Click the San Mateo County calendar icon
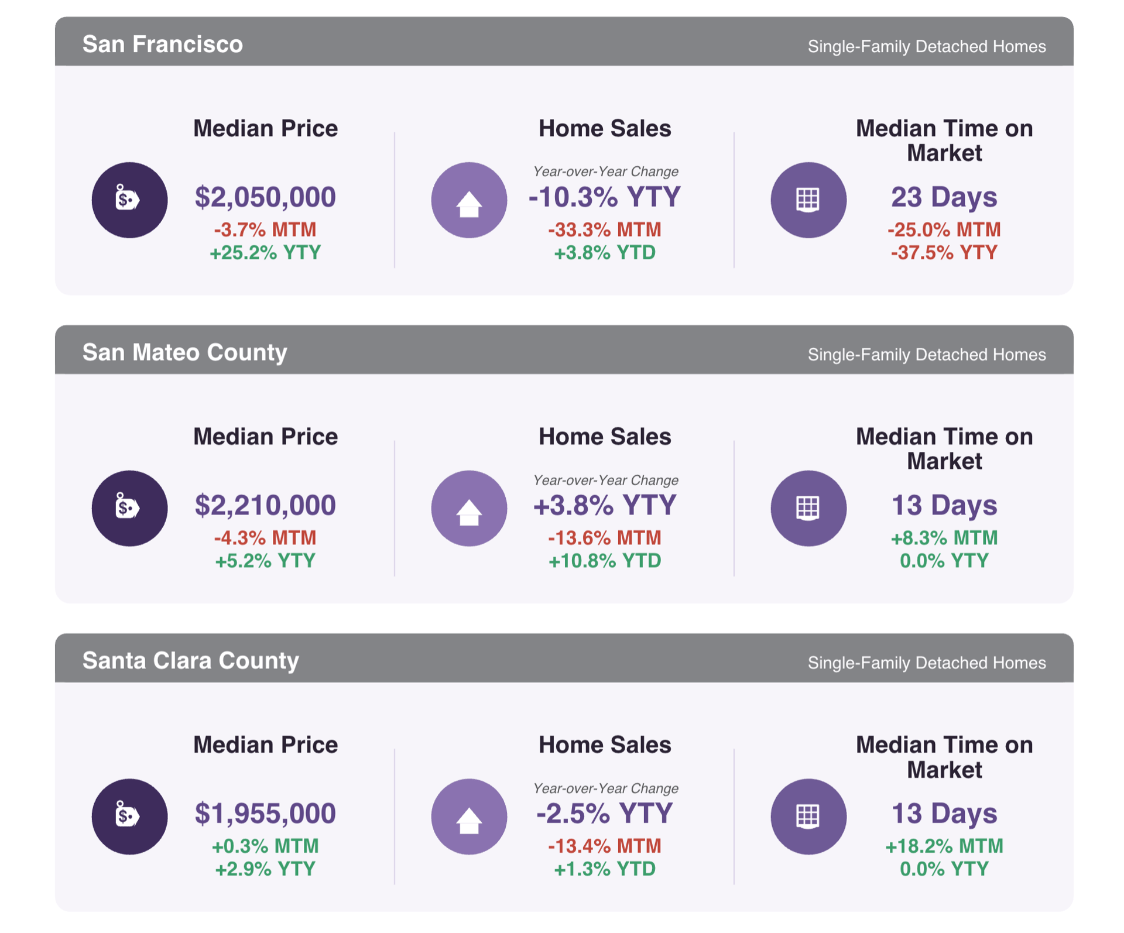This screenshot has width=1124, height=933. coord(808,508)
